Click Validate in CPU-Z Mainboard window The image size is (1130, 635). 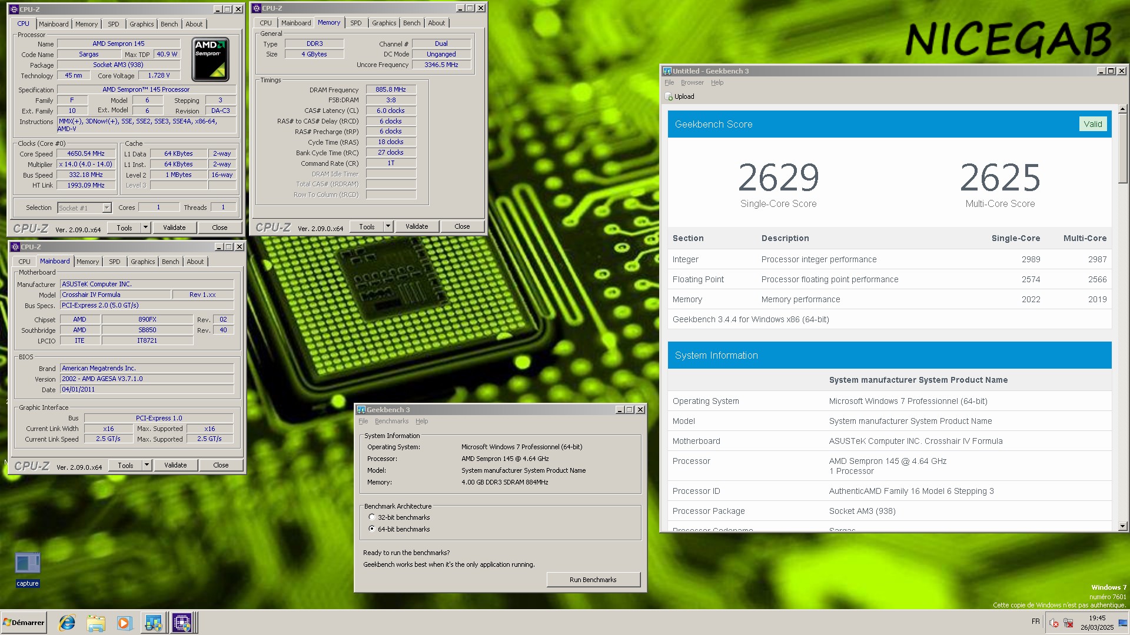pos(175,465)
